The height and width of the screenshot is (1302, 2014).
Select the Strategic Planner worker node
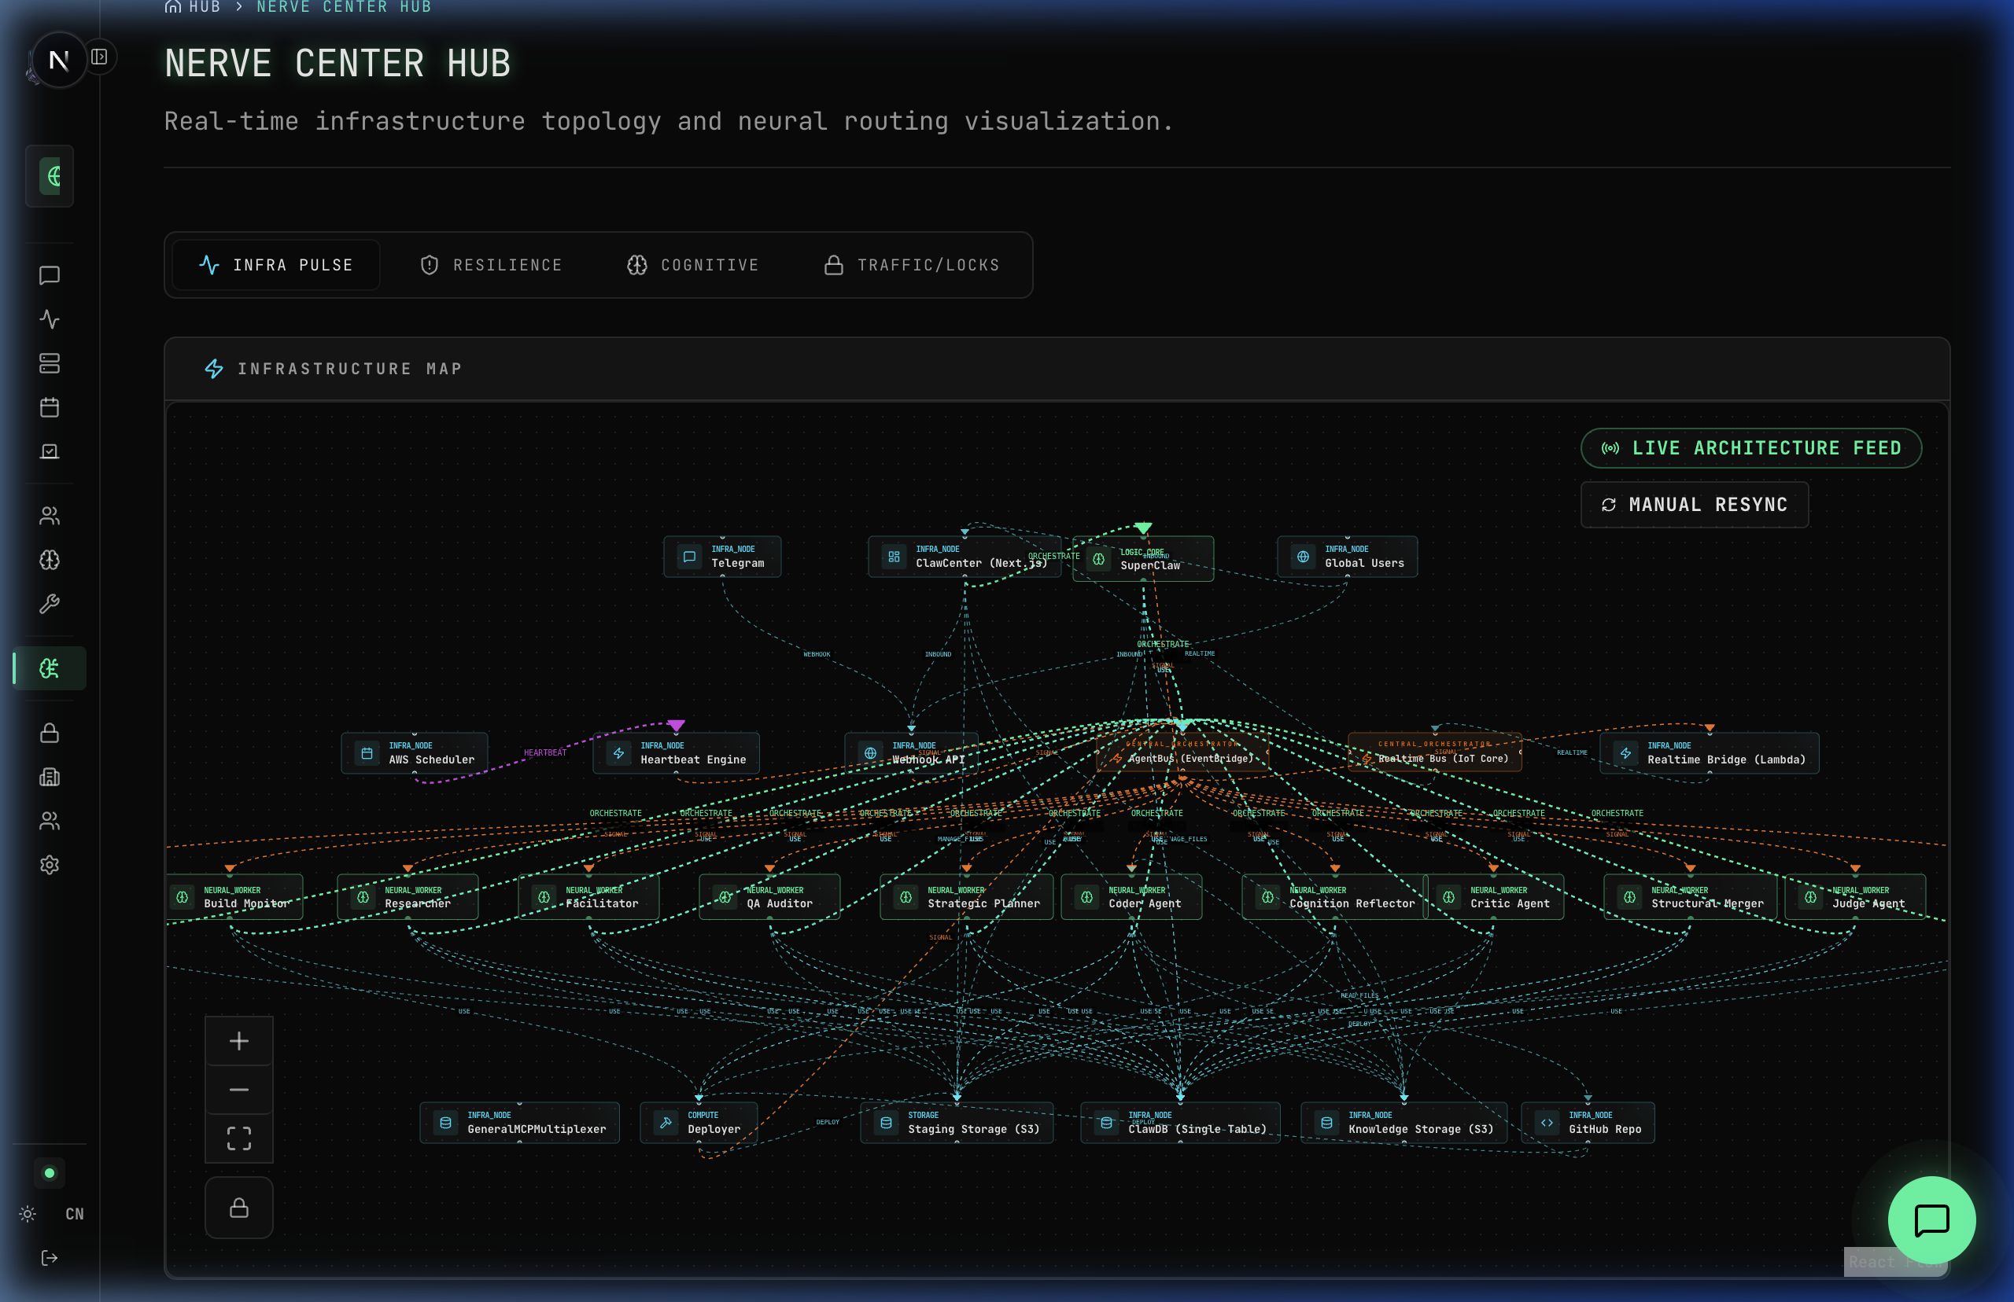coord(967,897)
